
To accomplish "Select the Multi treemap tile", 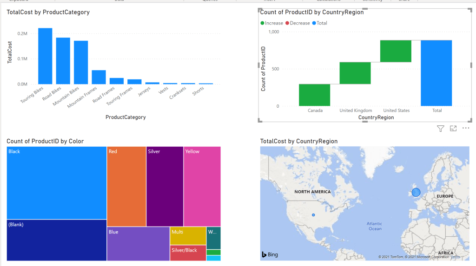I will [187, 235].
